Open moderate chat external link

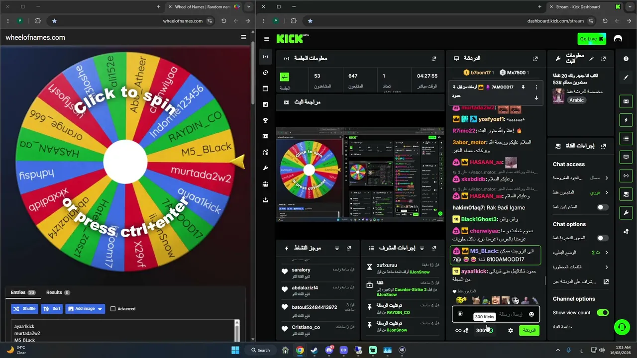606,281
